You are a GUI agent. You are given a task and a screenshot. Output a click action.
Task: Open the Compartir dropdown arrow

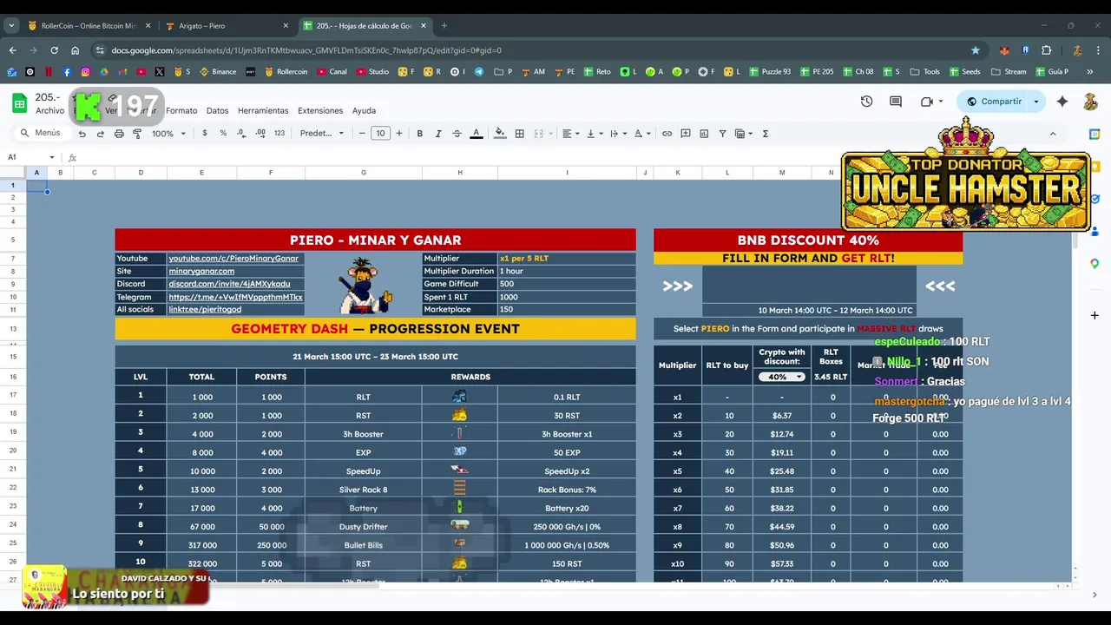(x=1035, y=102)
